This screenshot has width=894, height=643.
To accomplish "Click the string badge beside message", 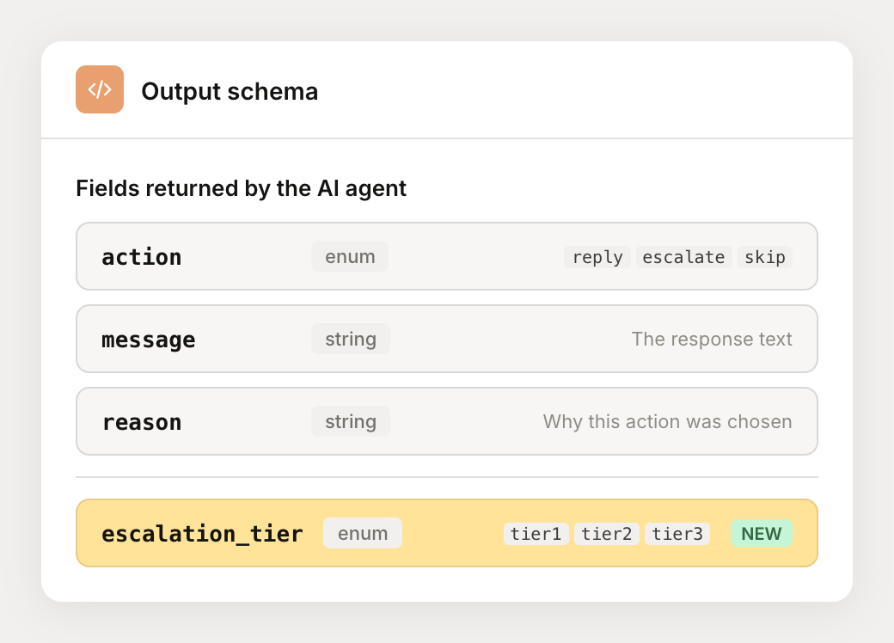I will (x=351, y=339).
